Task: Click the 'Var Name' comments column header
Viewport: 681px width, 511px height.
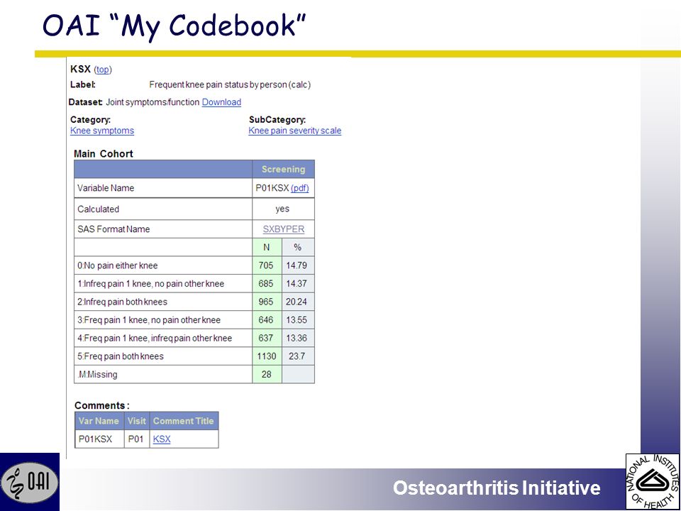Action: (99, 421)
